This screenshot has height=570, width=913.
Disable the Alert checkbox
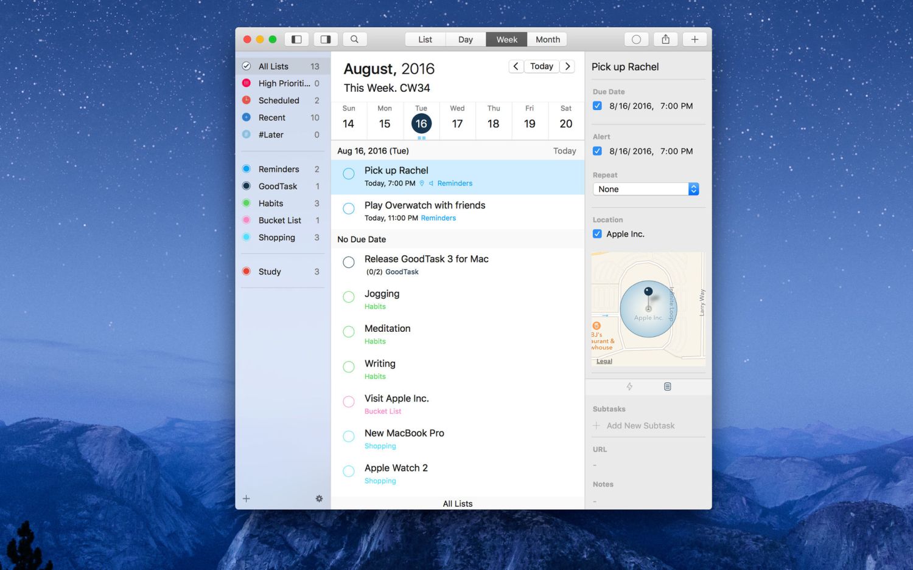pyautogui.click(x=597, y=151)
